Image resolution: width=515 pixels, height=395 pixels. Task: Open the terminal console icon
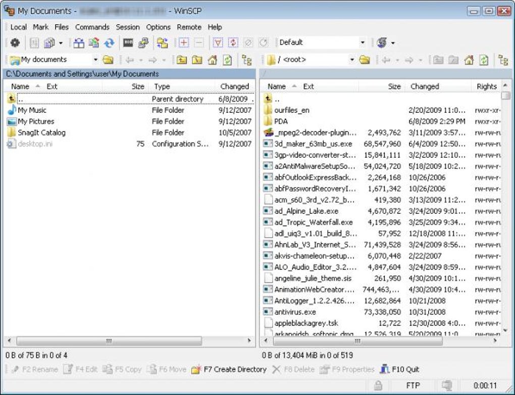pos(128,43)
